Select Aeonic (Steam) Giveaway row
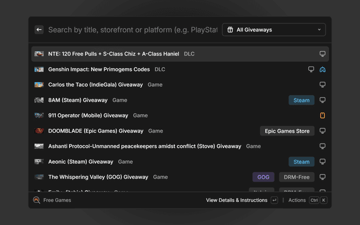Screen dimensions: 360x225 [180, 161]
